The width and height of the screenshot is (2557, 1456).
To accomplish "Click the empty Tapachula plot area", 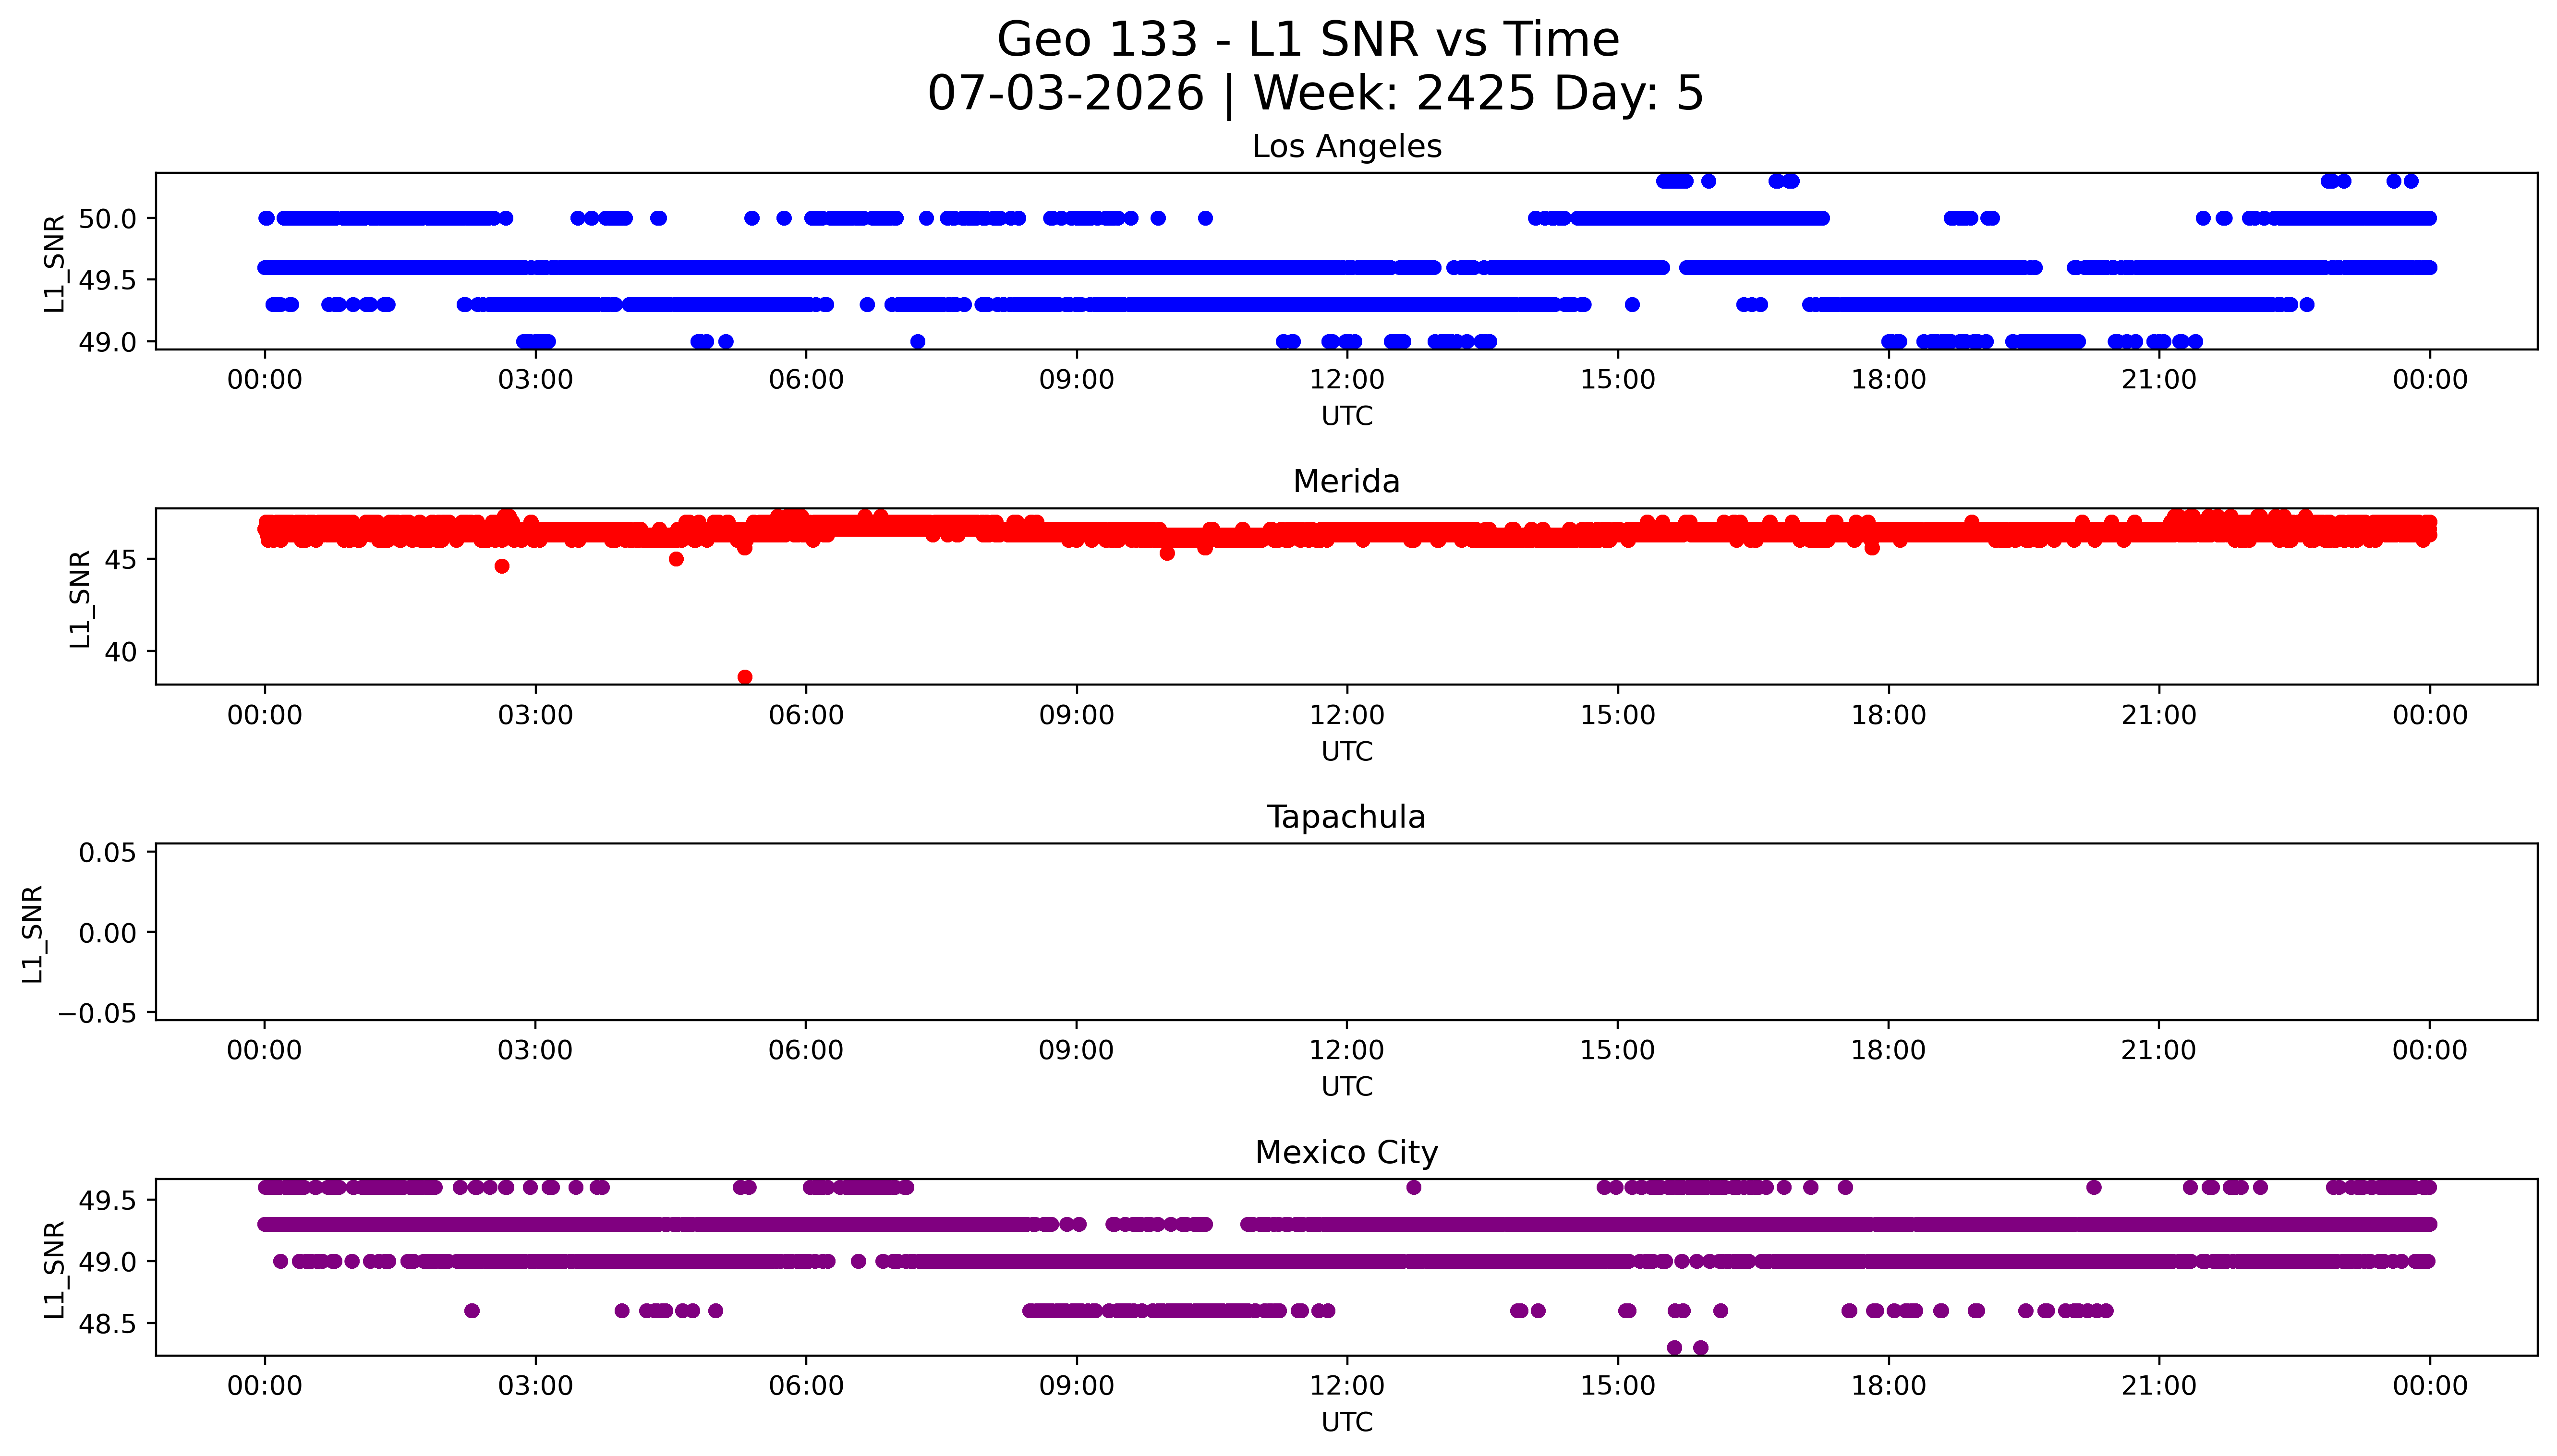I will [1346, 931].
